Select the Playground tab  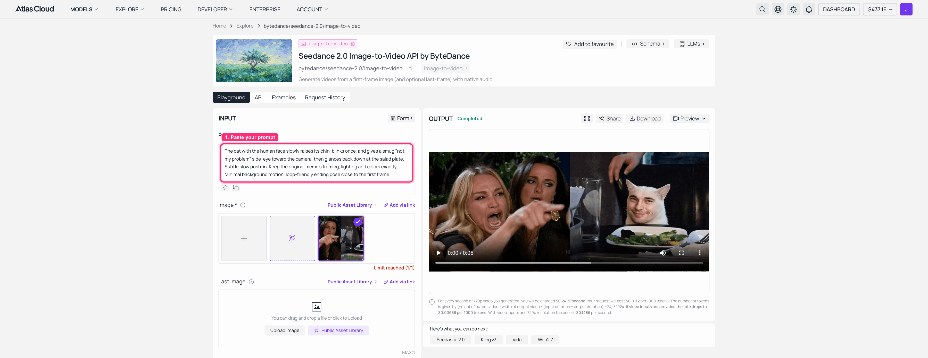(x=231, y=98)
